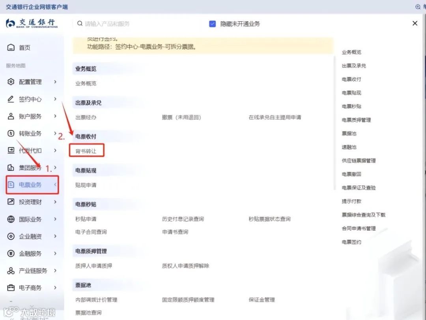Uncheck 隐藏未开通业务 checkbox

coord(213,24)
